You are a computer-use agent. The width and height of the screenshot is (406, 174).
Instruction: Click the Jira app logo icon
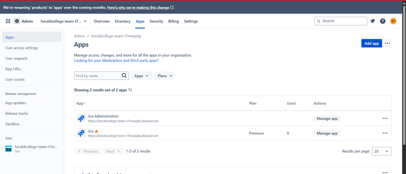81,133
